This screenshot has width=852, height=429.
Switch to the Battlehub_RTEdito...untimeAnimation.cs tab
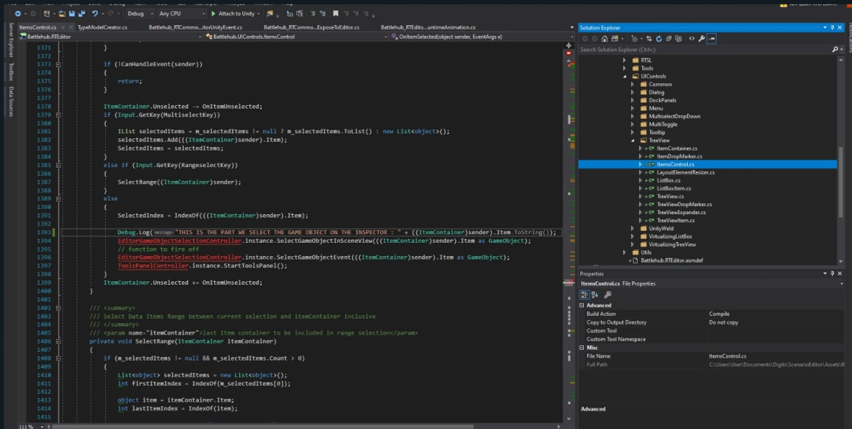click(428, 27)
